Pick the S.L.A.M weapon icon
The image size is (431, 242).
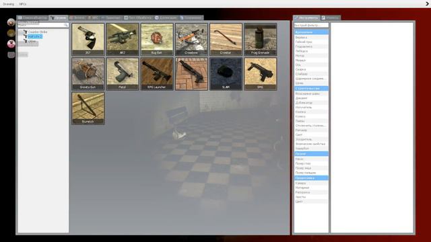tap(226, 74)
